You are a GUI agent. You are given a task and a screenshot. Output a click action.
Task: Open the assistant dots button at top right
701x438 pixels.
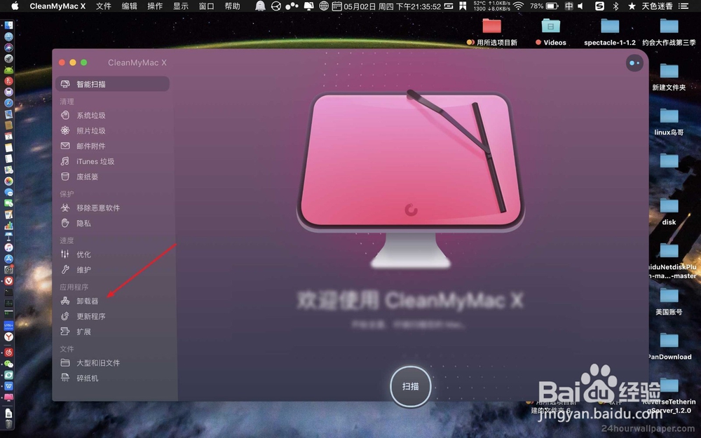[x=634, y=63]
